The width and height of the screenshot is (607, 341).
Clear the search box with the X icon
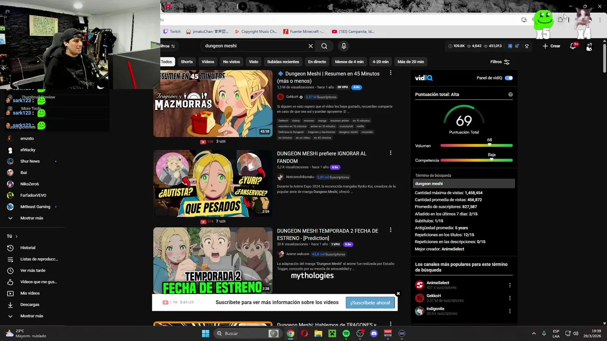[x=311, y=46]
